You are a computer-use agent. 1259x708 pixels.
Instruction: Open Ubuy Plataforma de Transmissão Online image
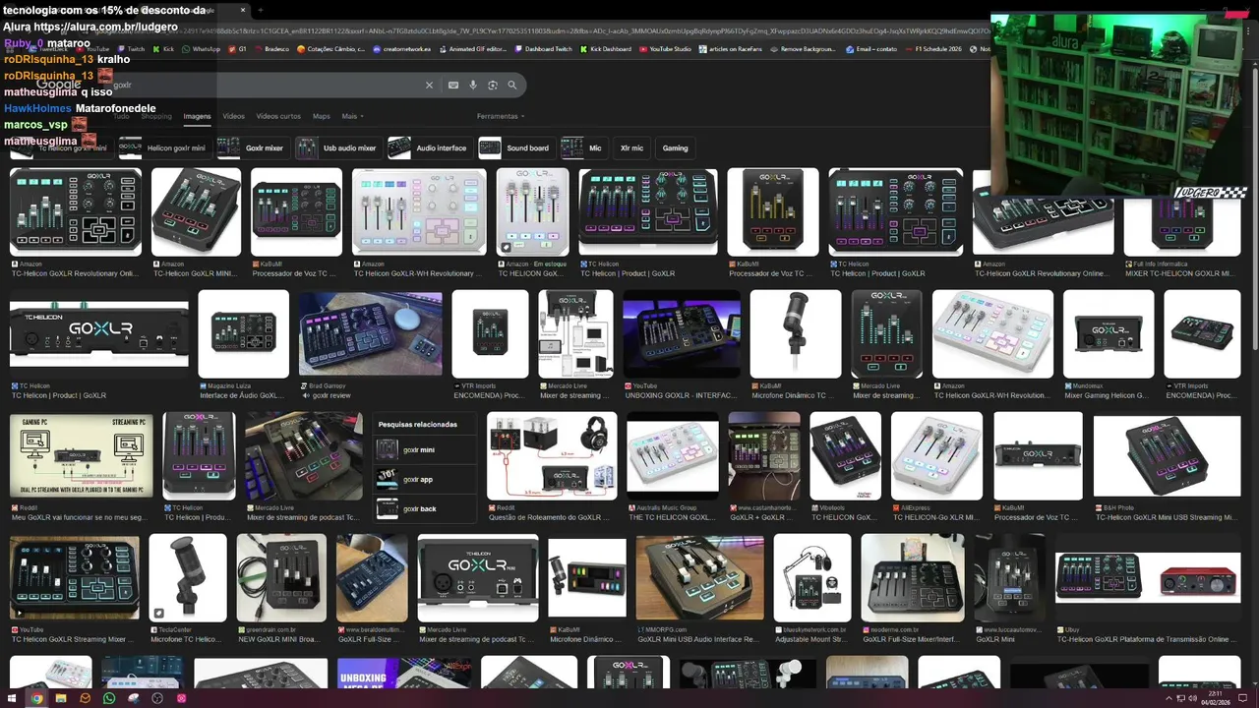(1147, 578)
